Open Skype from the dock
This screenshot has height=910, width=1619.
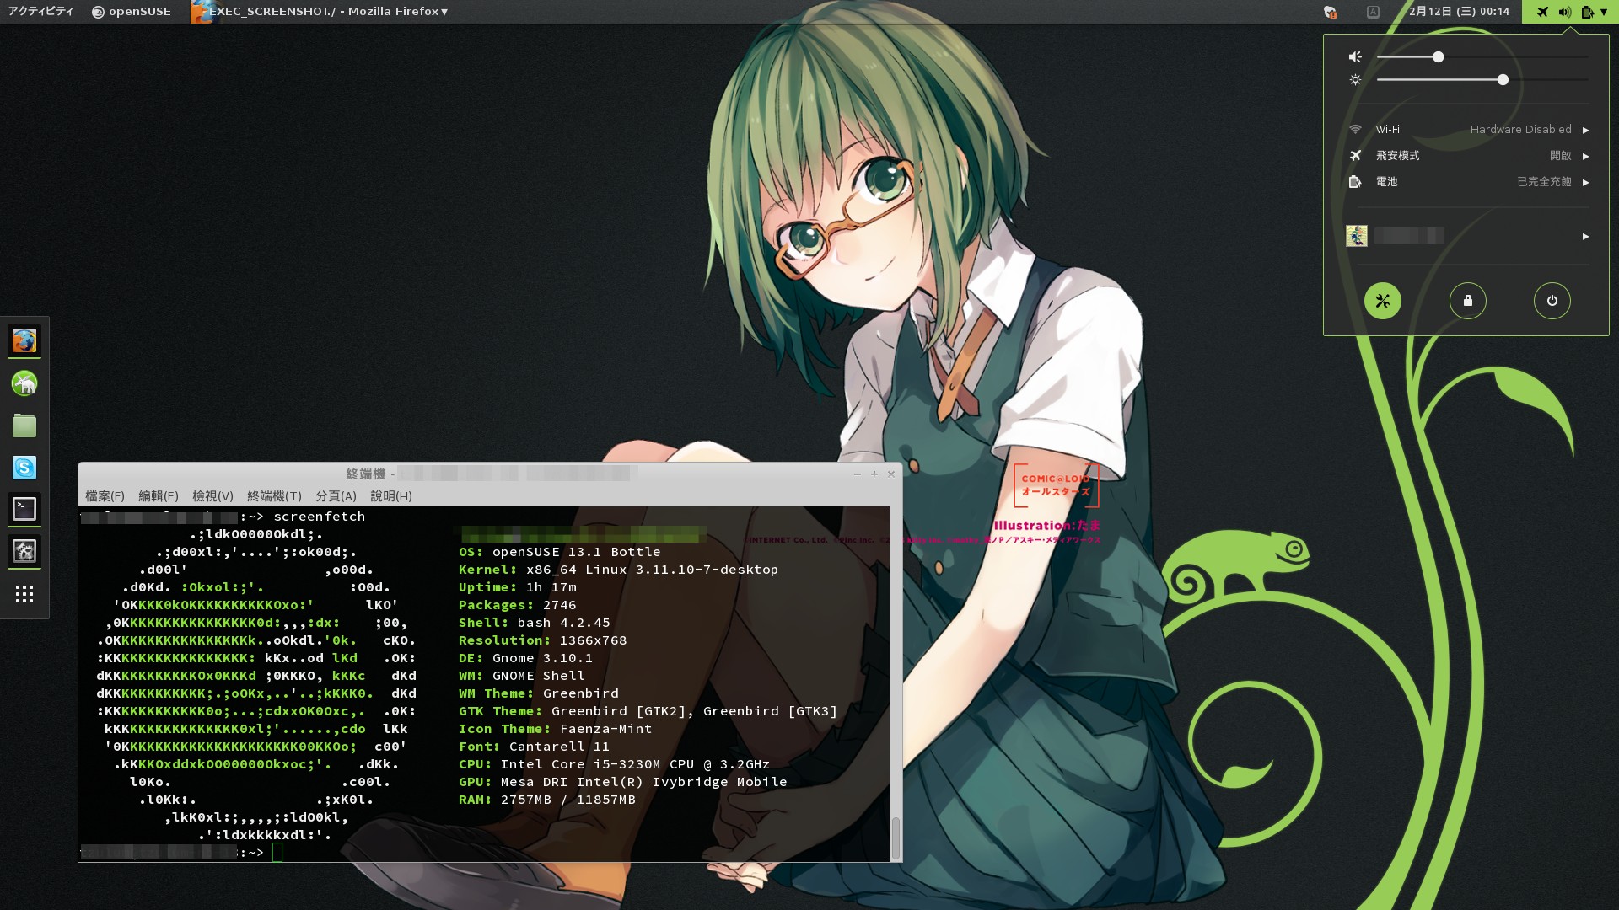coord(24,468)
